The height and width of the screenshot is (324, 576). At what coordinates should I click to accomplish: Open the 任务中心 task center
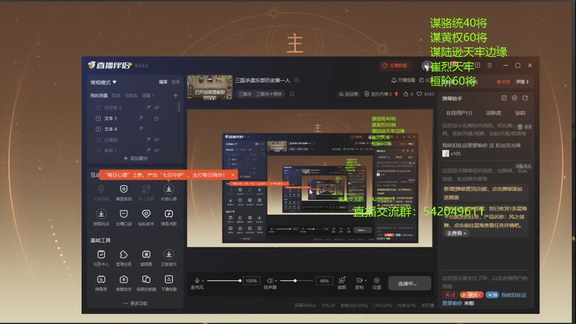tap(101, 258)
